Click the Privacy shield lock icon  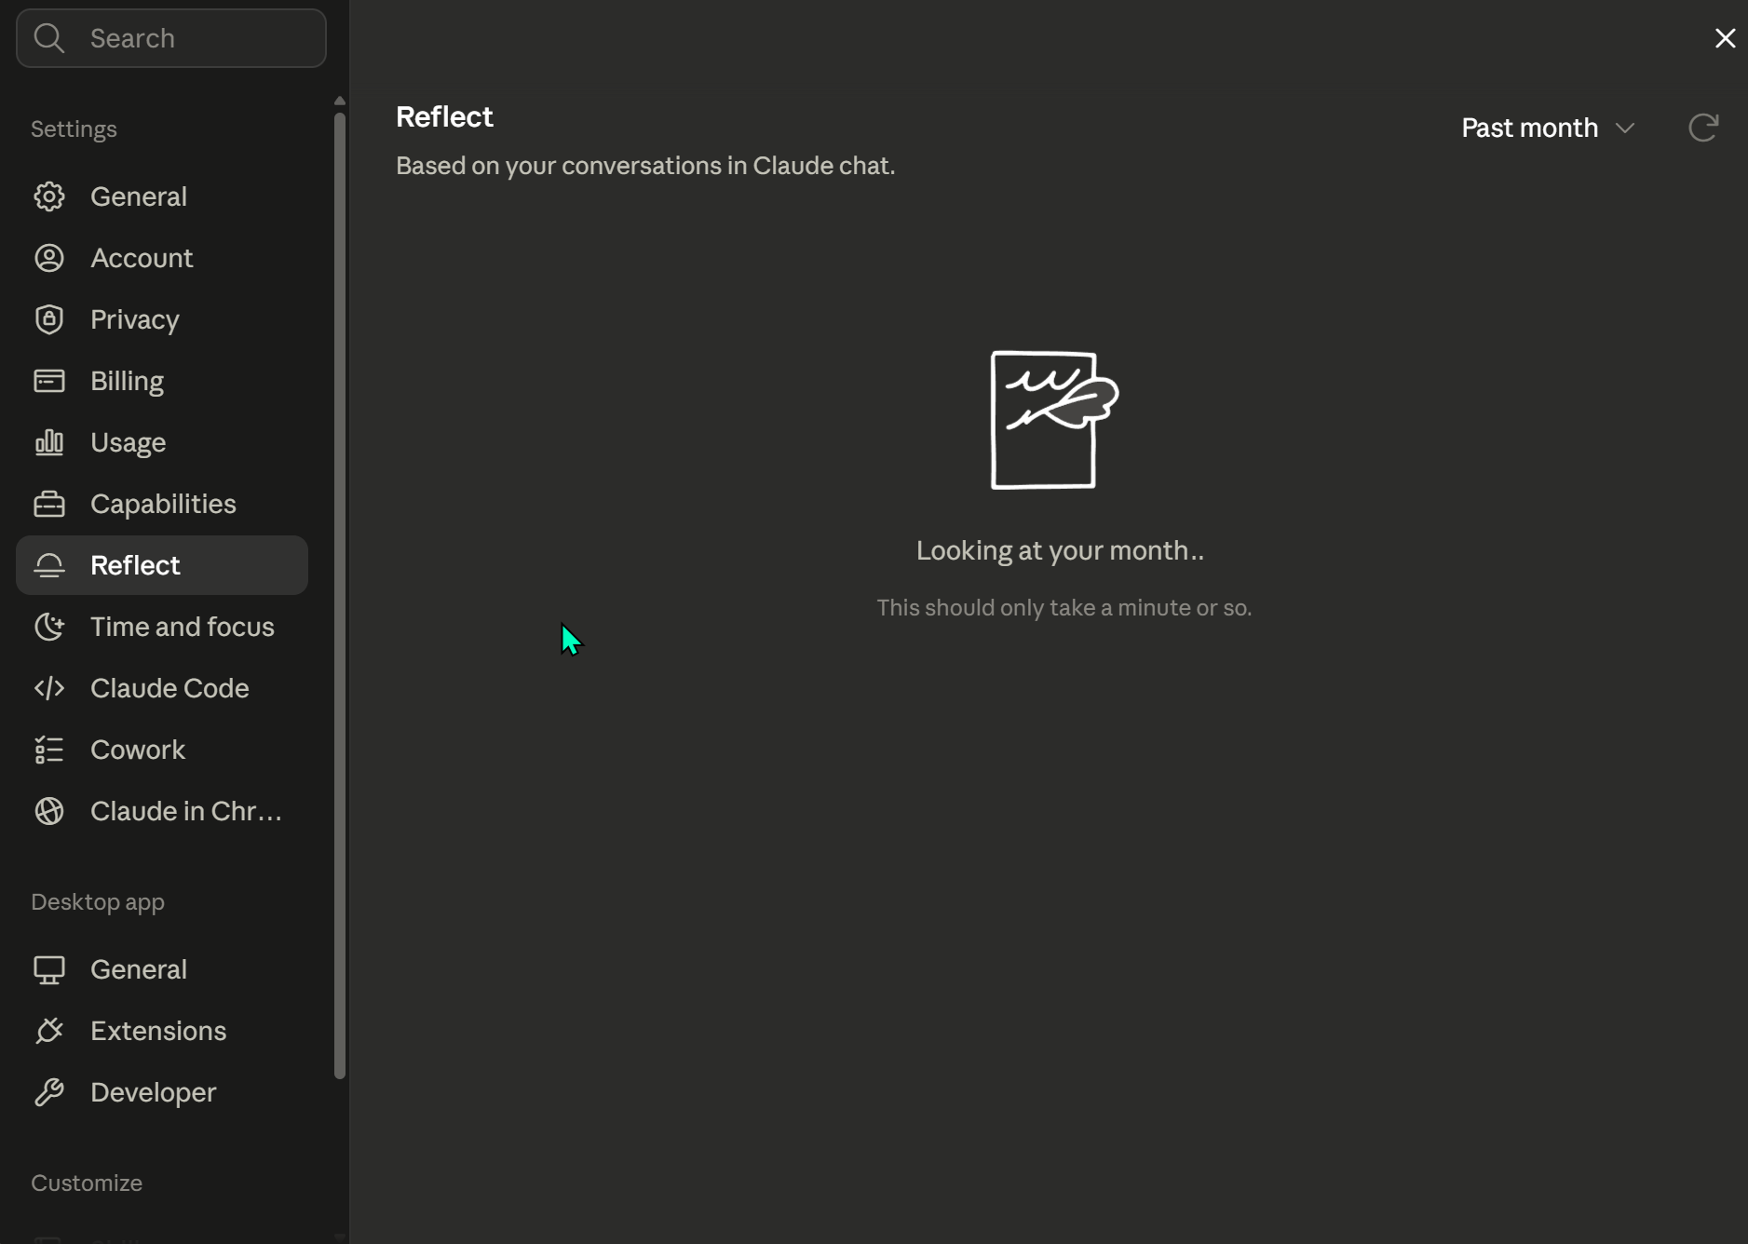point(49,319)
